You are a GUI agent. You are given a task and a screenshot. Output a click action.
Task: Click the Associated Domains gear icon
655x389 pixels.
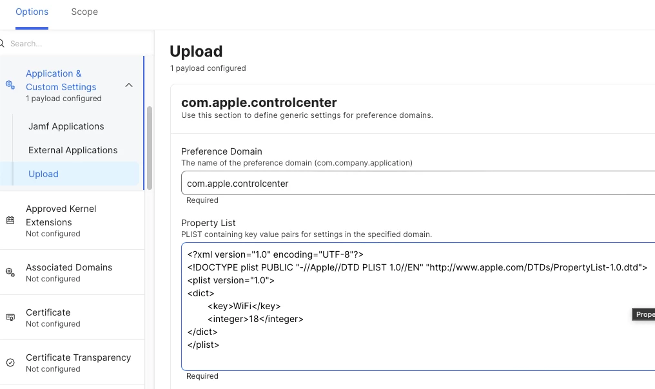coord(10,272)
